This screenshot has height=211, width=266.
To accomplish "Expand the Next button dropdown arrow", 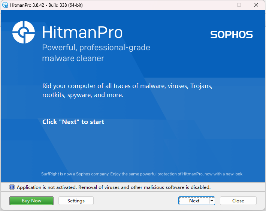I will [x=212, y=201].
